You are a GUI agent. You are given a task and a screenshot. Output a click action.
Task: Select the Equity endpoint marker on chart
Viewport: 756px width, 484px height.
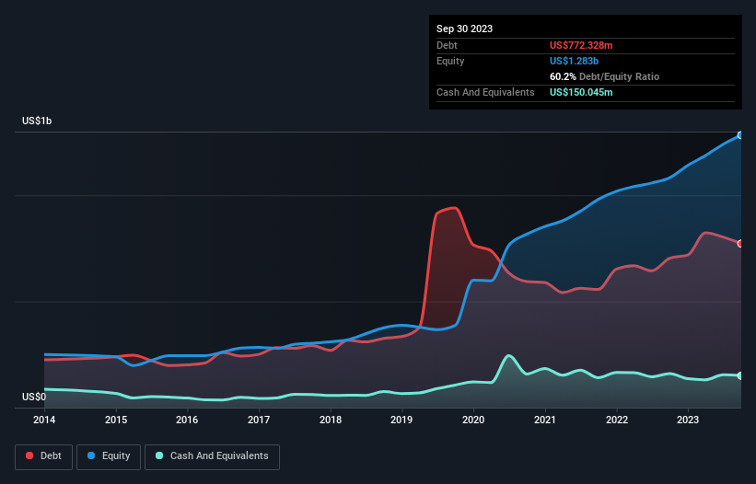pos(740,135)
